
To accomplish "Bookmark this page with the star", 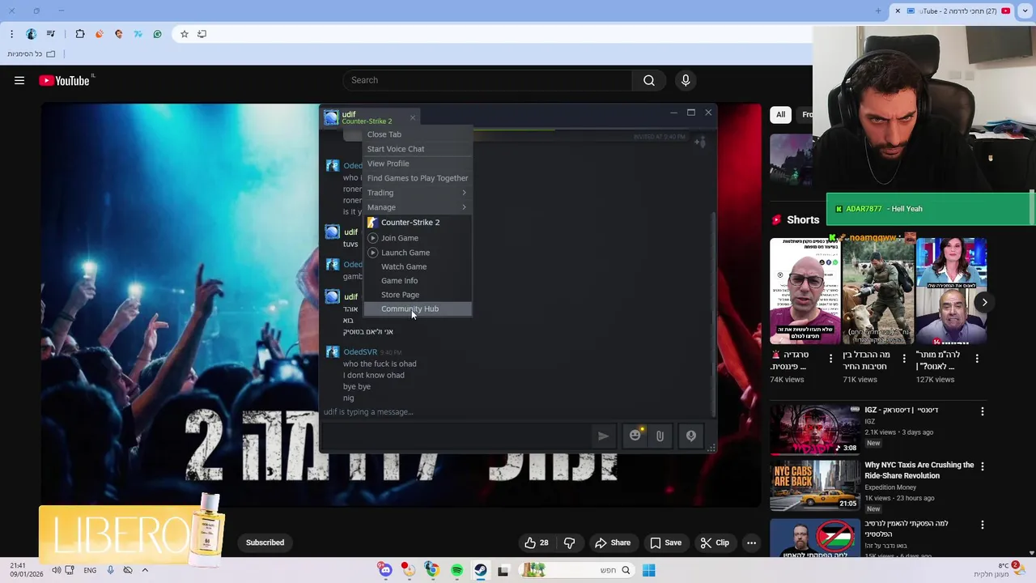I will (185, 34).
